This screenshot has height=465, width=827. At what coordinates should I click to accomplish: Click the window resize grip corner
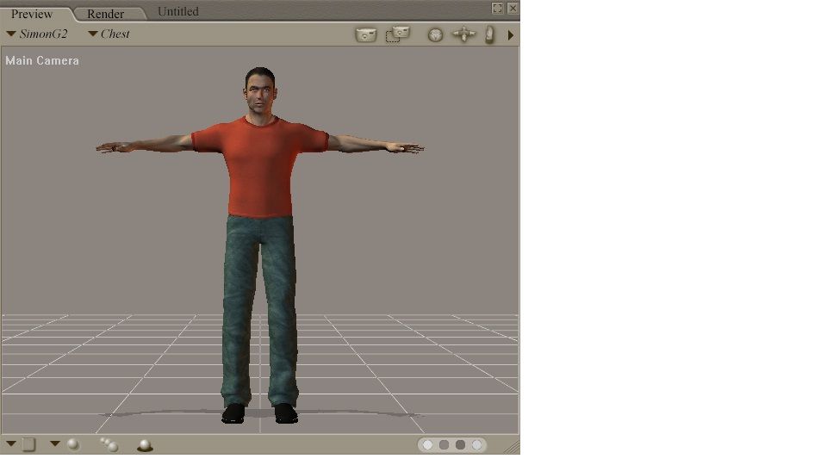click(512, 447)
